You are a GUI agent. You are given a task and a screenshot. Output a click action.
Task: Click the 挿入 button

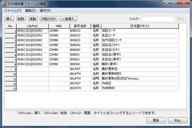pyautogui.click(x=9, y=19)
